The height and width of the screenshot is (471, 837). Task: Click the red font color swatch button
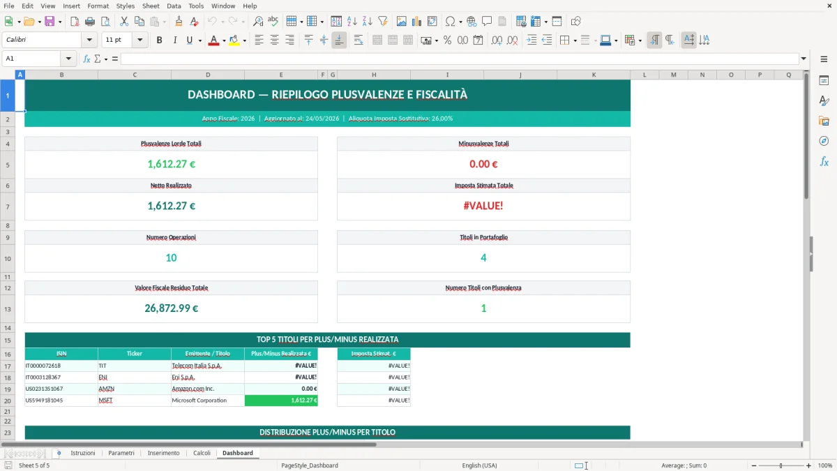pyautogui.click(x=214, y=40)
